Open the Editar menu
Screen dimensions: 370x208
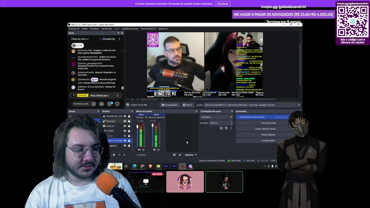(84, 29)
